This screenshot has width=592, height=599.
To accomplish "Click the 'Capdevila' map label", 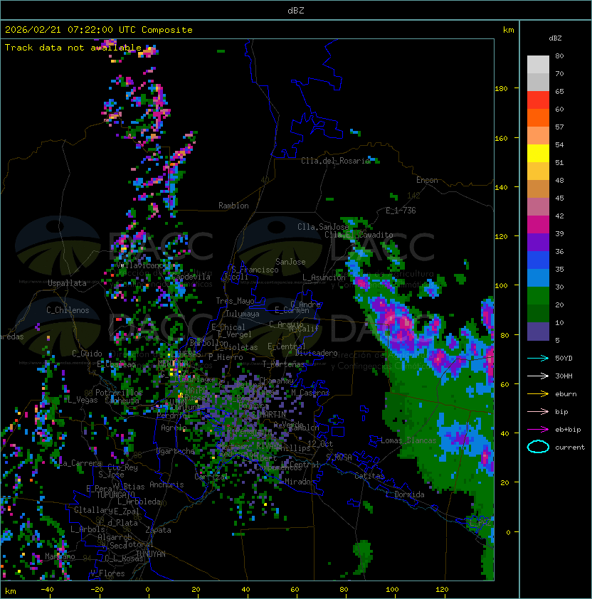I will (x=191, y=277).
